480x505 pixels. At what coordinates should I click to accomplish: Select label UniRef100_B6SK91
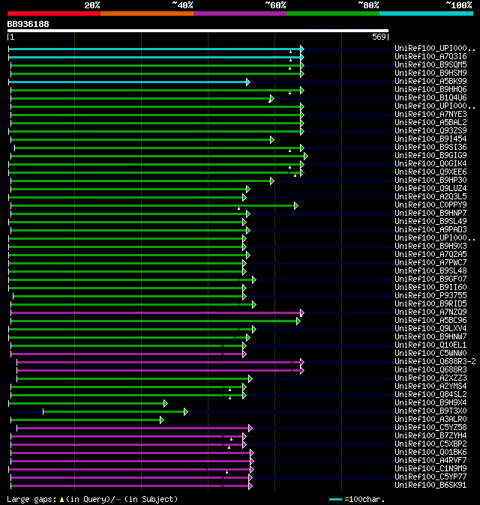coord(430,486)
